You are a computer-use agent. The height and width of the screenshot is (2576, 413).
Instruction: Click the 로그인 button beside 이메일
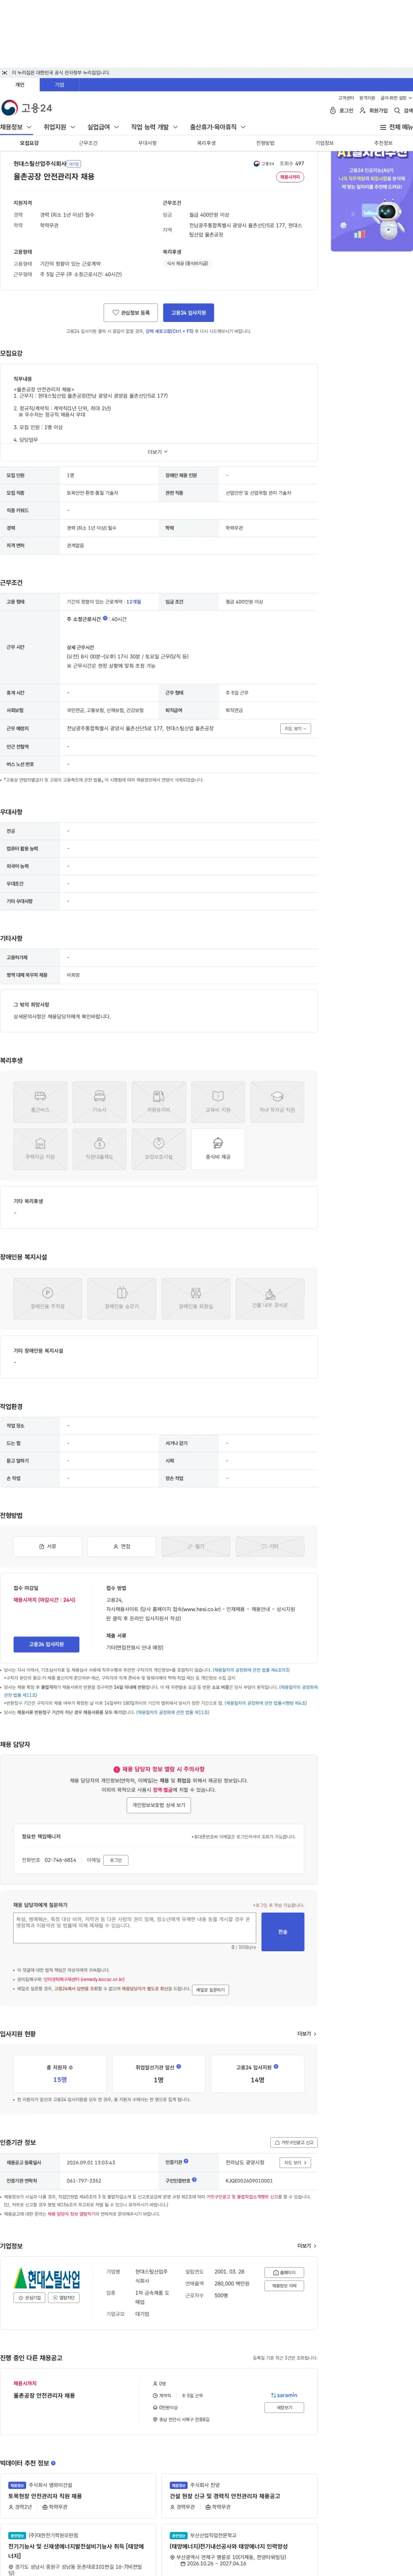(x=115, y=1860)
